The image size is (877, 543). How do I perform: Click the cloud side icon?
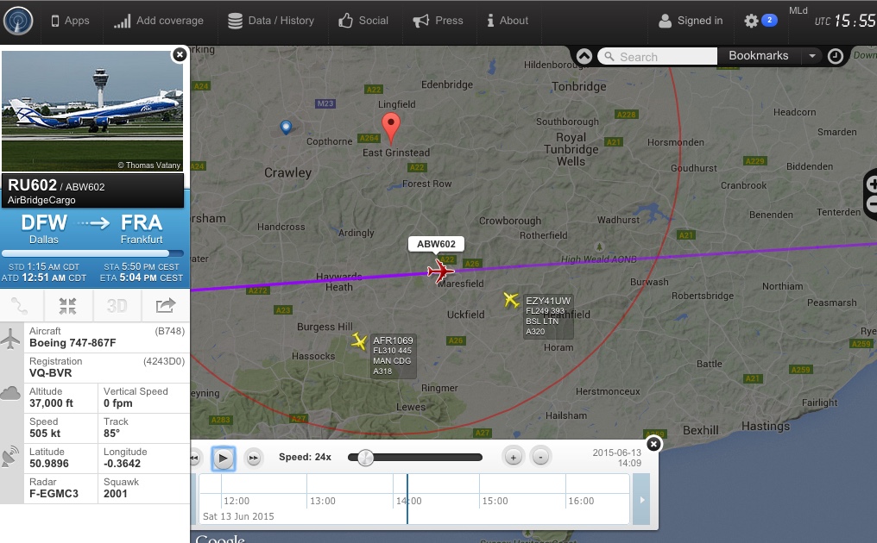(x=10, y=393)
